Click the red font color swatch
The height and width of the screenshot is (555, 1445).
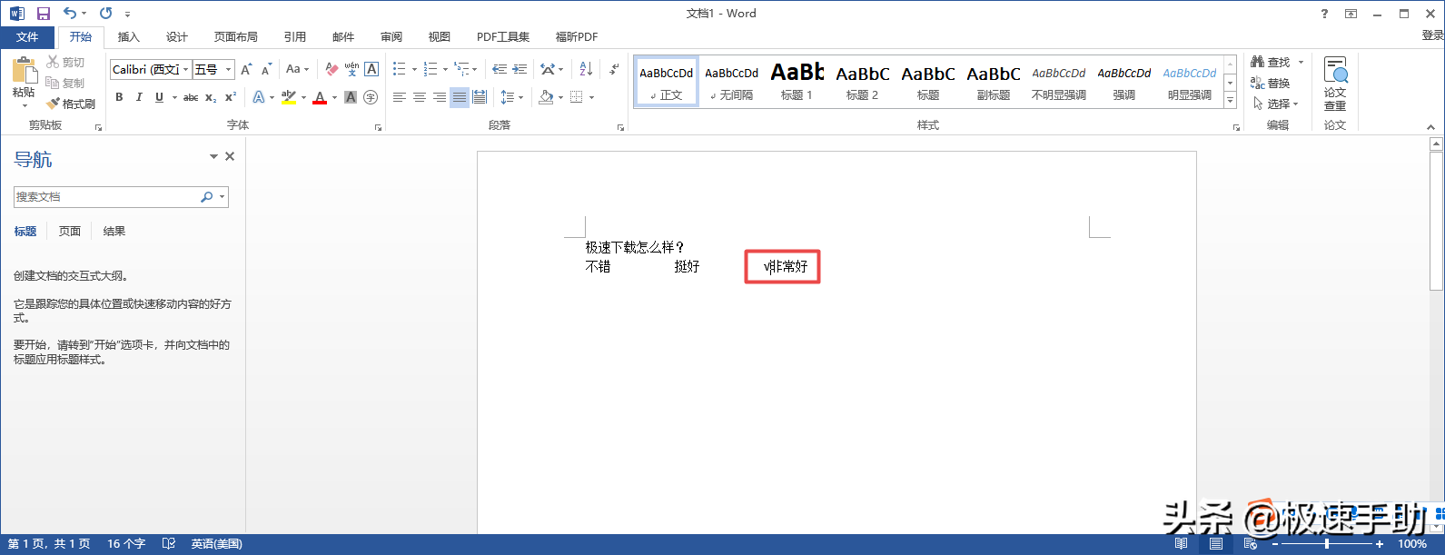click(x=320, y=97)
